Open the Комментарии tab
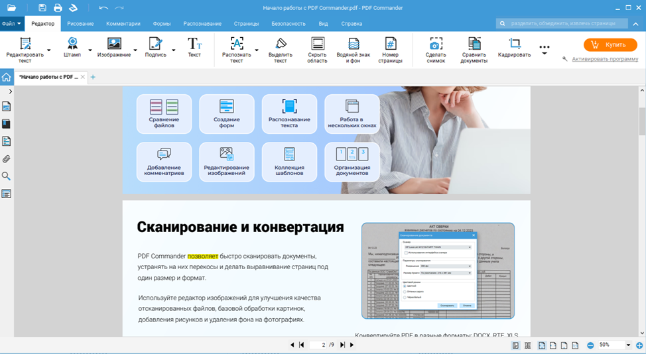 click(x=123, y=23)
